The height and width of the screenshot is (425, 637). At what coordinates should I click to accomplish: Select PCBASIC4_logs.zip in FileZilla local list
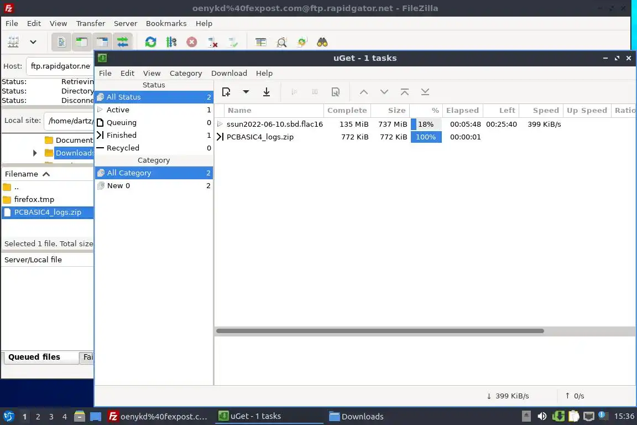(47, 212)
